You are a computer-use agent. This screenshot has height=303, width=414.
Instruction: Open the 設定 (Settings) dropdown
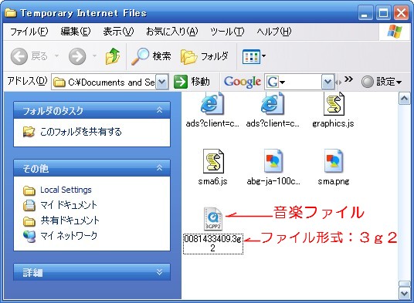point(382,82)
